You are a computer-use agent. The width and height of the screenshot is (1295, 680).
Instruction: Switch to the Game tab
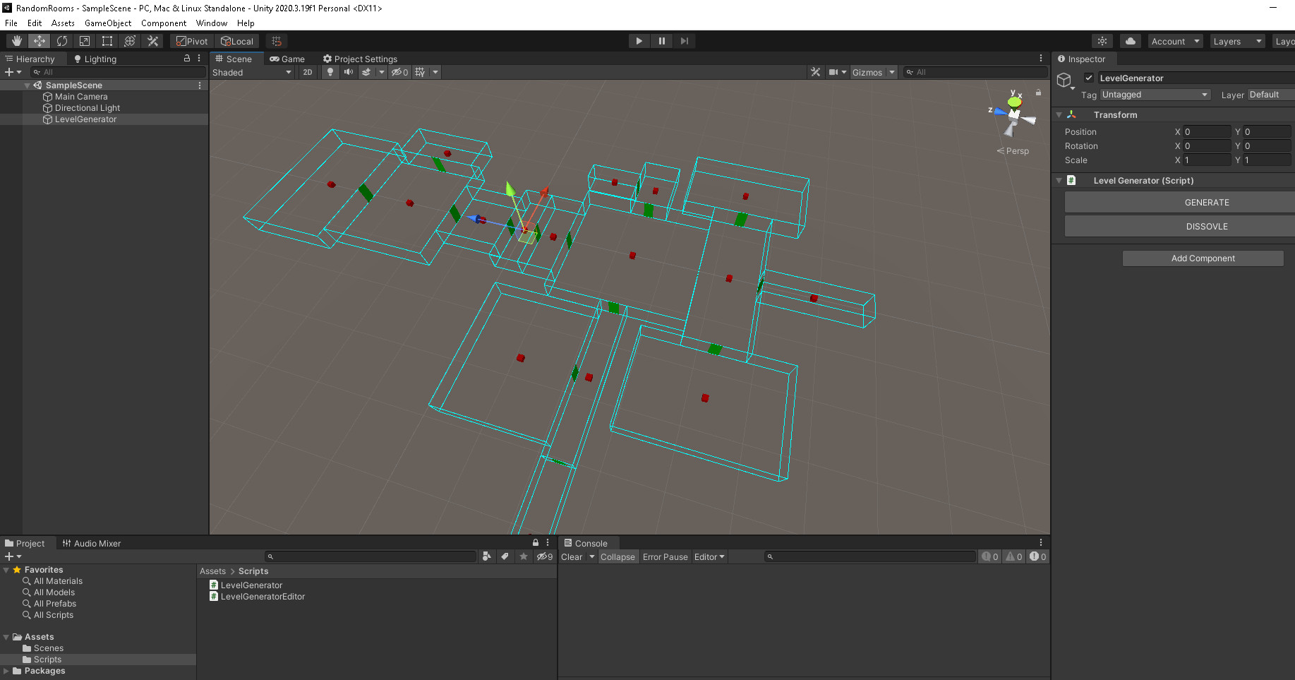[x=287, y=59]
